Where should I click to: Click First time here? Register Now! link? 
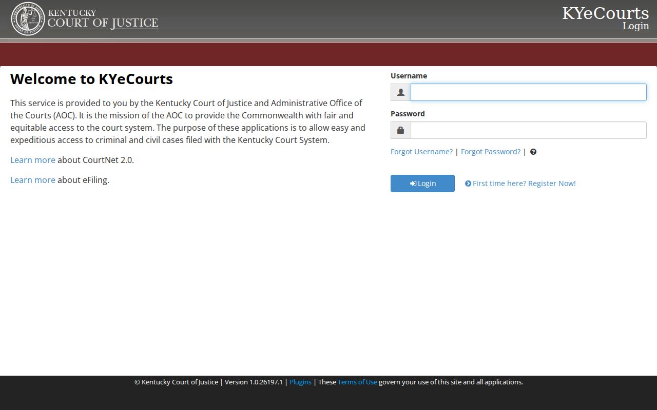click(x=520, y=183)
